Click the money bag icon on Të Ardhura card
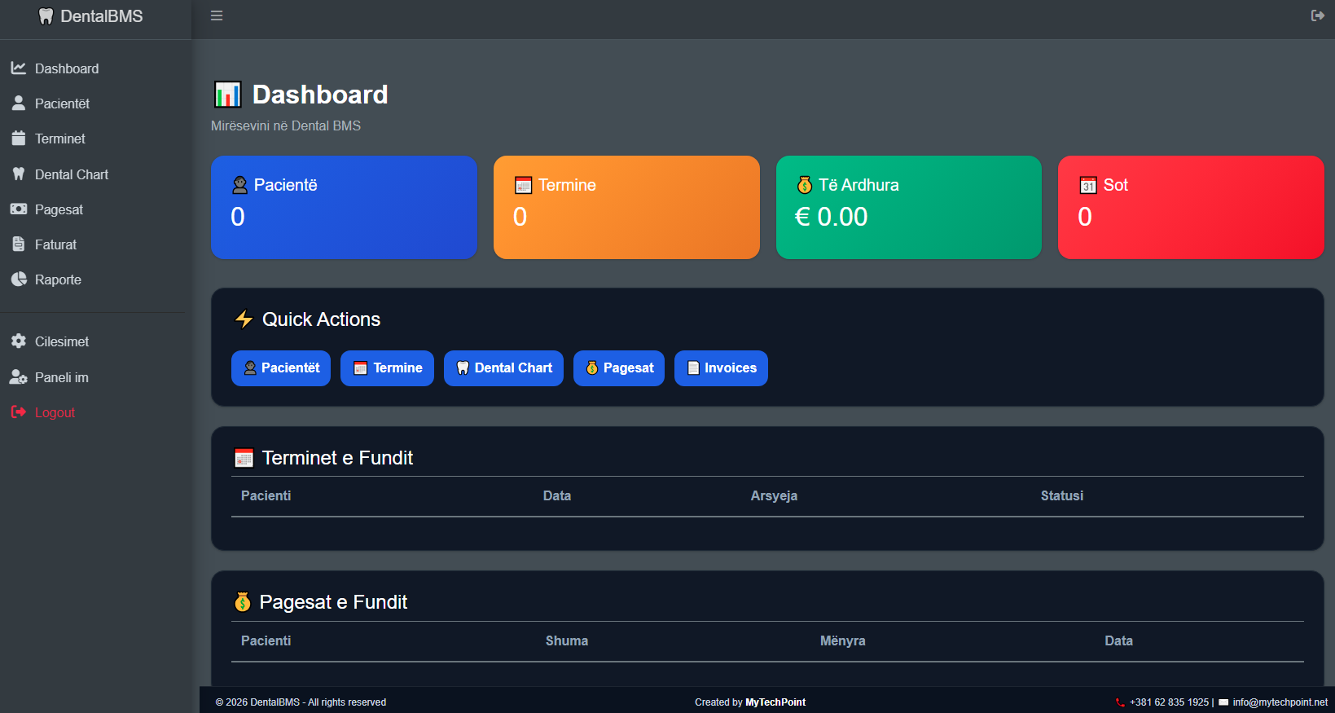The height and width of the screenshot is (713, 1335). tap(805, 185)
